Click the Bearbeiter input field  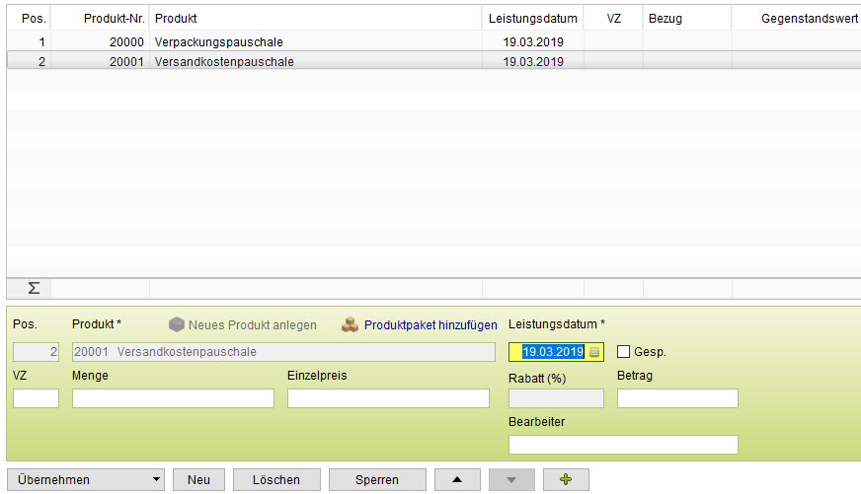tap(623, 445)
